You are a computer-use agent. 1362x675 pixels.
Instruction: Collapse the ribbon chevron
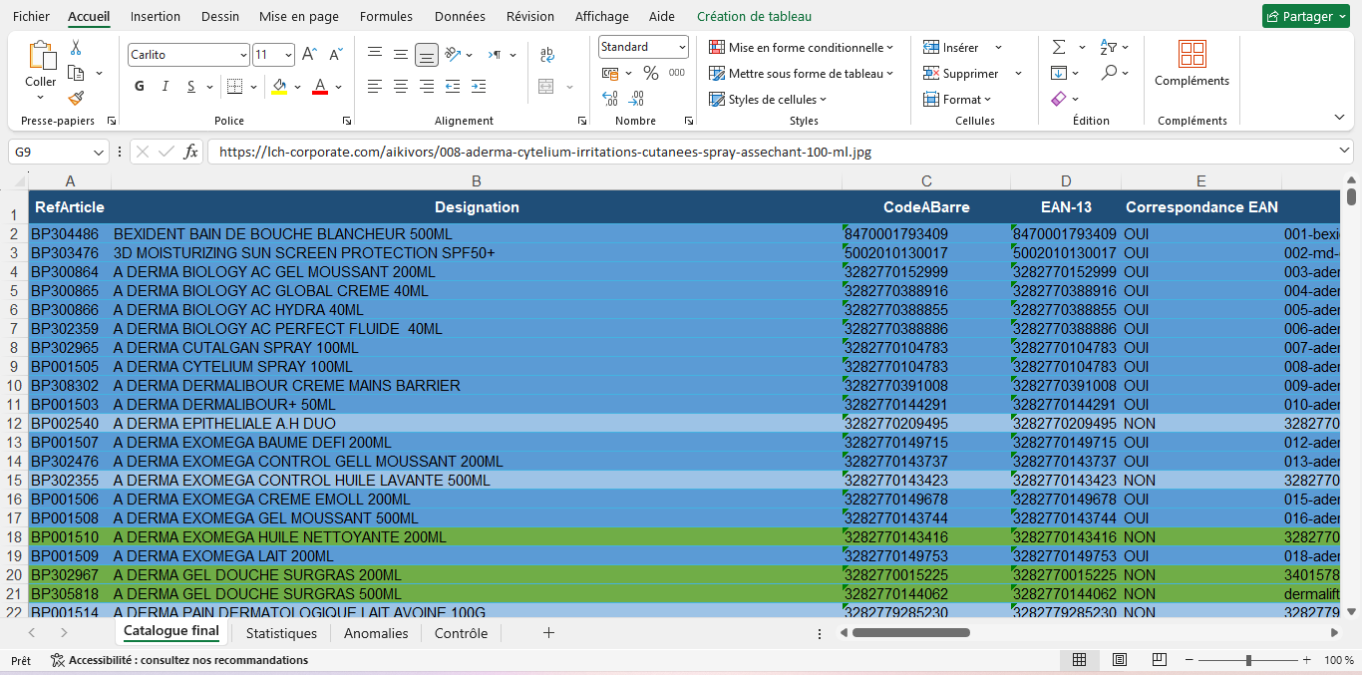[1340, 117]
